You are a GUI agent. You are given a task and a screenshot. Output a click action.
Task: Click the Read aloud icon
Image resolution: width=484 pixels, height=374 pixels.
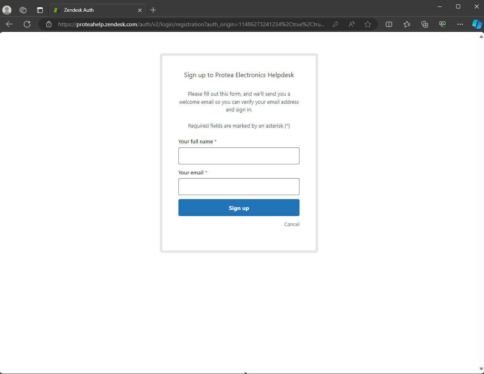click(x=351, y=24)
